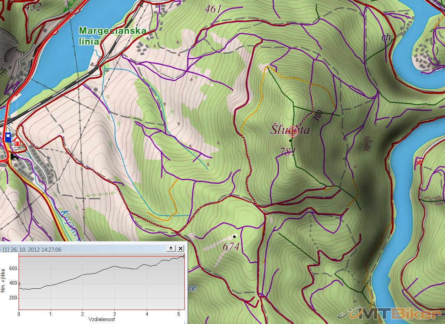Click the Vzdialenosť axis label

click(x=101, y=319)
